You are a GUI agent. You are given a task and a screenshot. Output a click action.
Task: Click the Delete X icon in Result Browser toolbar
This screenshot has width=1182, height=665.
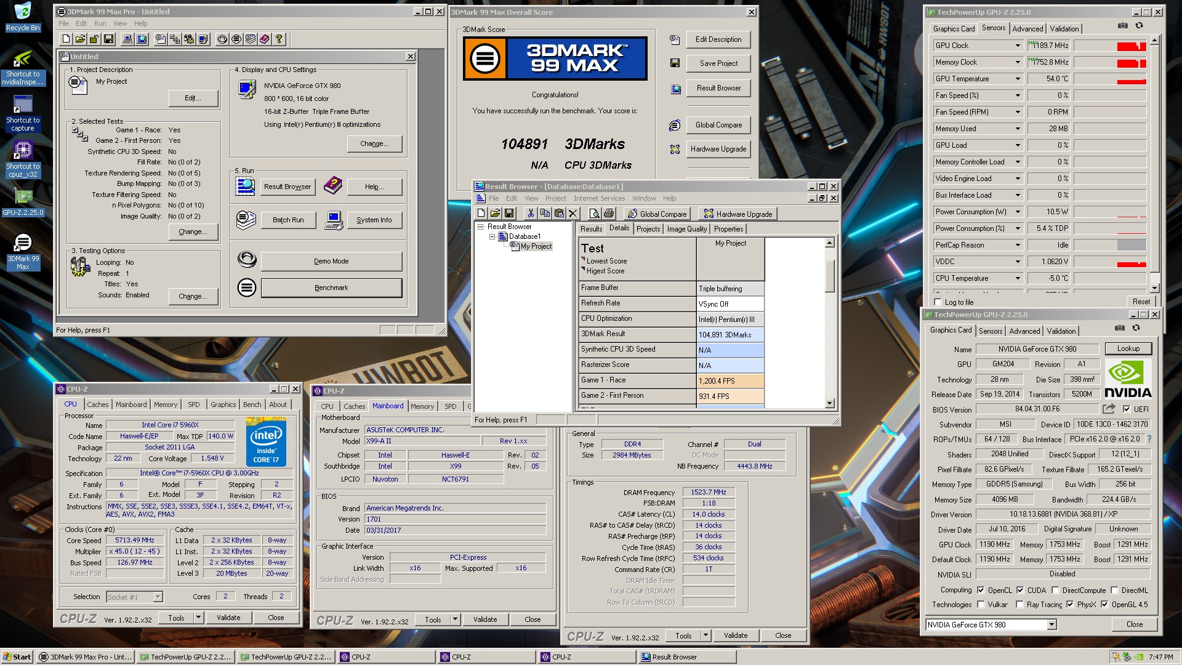(x=573, y=214)
